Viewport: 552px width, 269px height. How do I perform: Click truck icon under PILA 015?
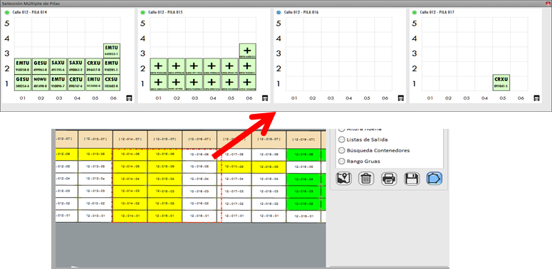tap(265, 98)
